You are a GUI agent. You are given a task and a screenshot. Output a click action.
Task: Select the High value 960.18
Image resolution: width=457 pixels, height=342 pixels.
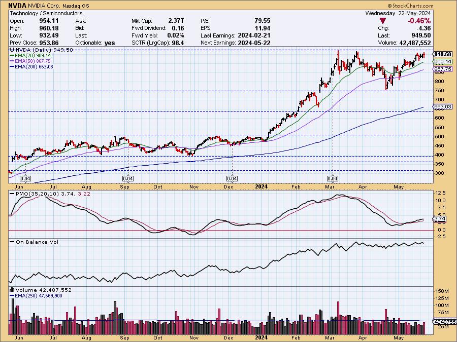[49, 28]
